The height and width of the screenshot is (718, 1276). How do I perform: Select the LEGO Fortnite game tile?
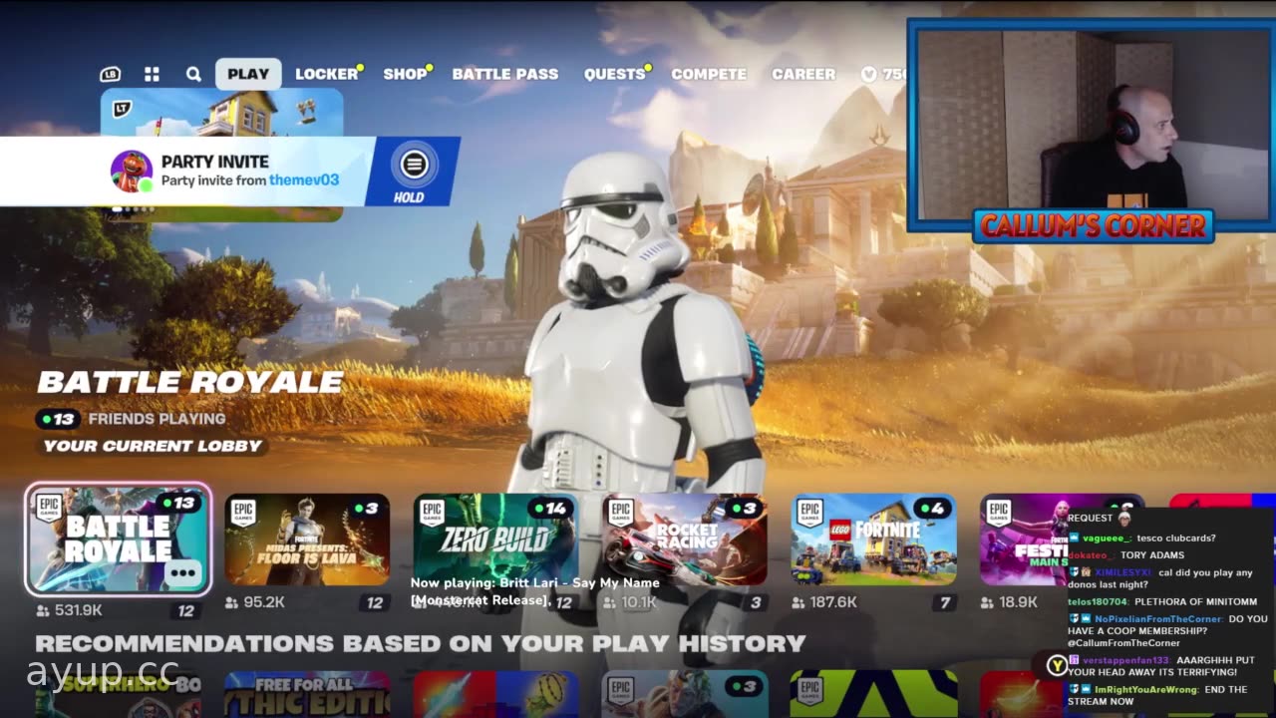point(874,539)
